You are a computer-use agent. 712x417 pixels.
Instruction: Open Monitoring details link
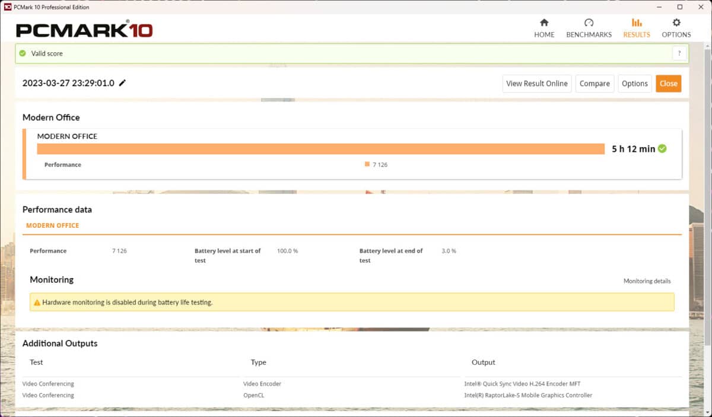click(647, 281)
